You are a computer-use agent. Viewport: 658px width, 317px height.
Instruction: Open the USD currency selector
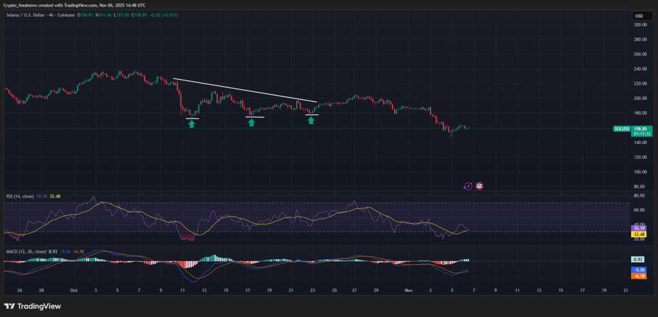click(x=639, y=16)
